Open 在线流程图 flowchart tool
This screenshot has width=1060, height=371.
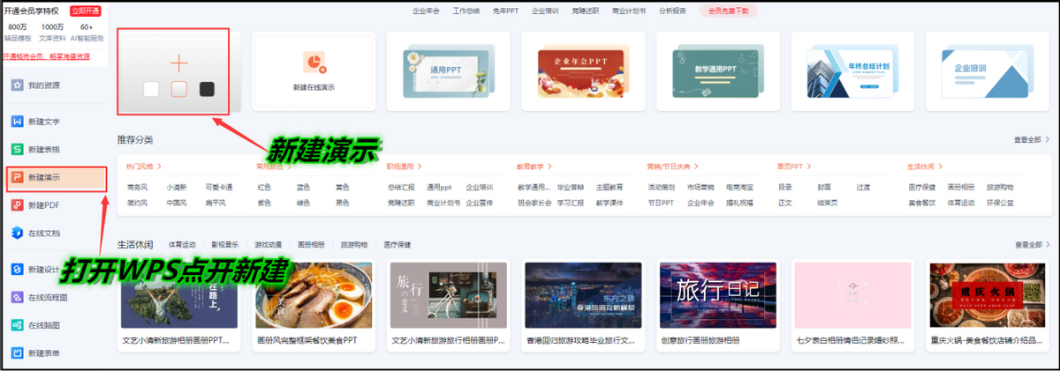point(18,297)
